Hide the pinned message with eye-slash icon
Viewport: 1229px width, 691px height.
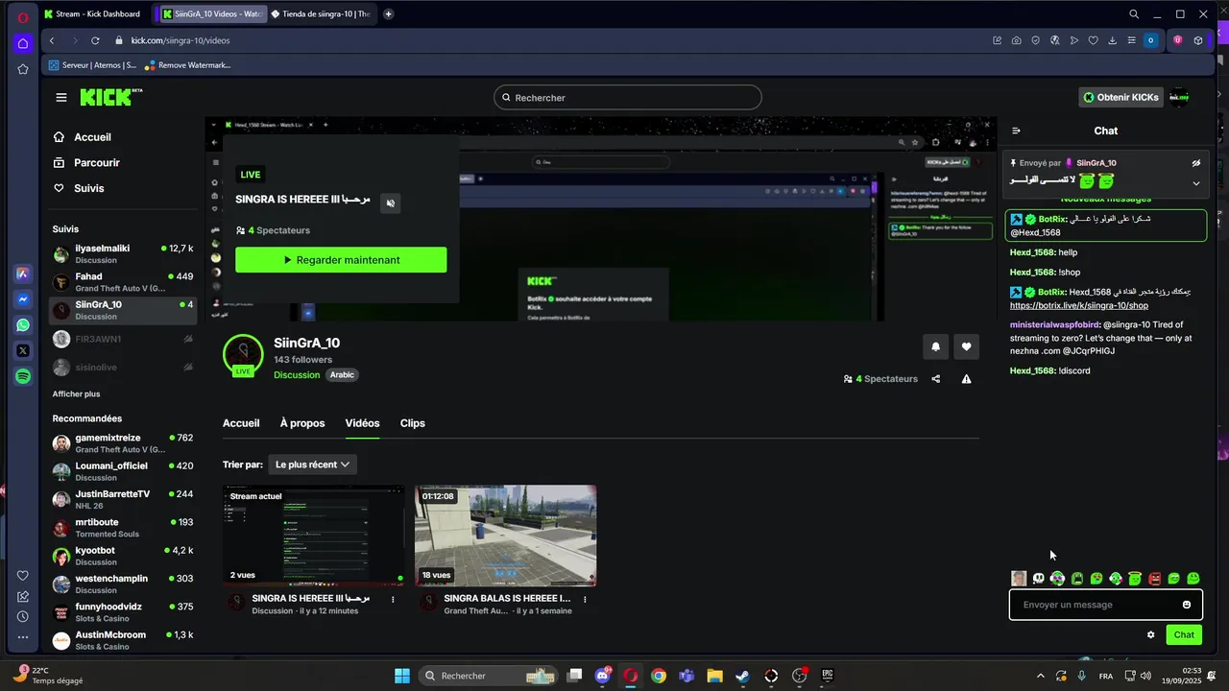[x=1196, y=163]
